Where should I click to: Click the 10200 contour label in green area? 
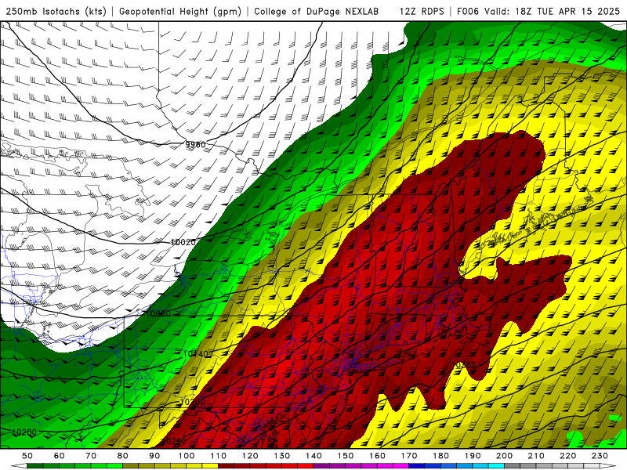coord(24,432)
